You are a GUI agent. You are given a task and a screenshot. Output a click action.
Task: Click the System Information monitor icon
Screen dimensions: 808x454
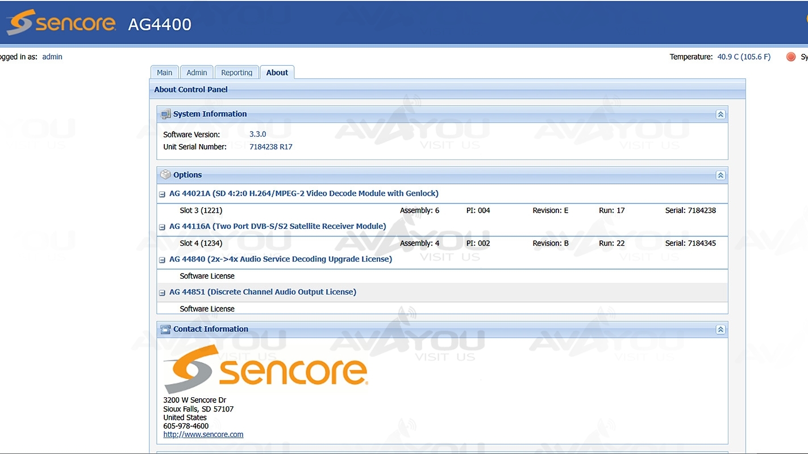165,114
